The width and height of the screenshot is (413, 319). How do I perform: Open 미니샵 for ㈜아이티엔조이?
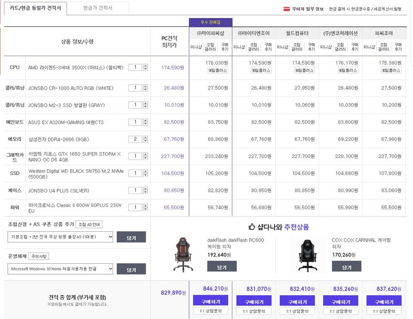[x=239, y=47]
